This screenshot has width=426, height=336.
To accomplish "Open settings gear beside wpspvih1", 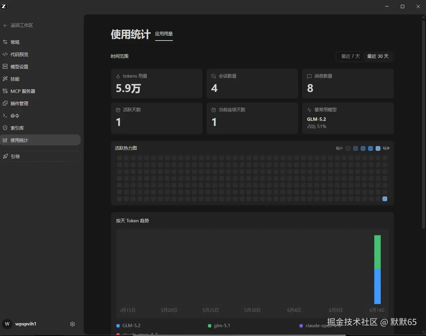I will (x=72, y=324).
